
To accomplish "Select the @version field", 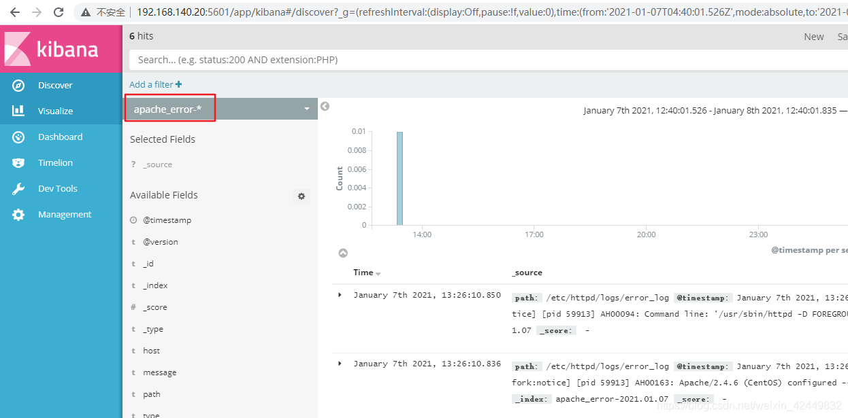I will 161,242.
